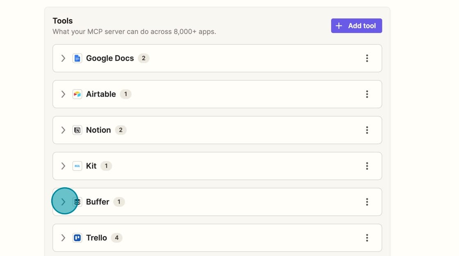Click the count badge 2 next to Google Docs
459x256 pixels.
pos(143,58)
